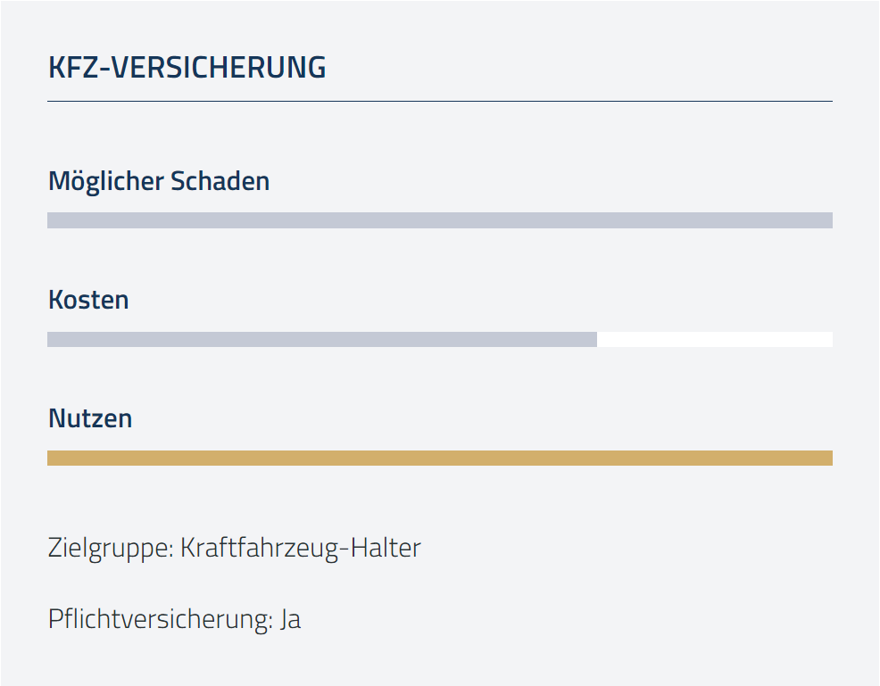Click the Kraftfahrzeug-Halter value text
The height and width of the screenshot is (686, 880).
pyautogui.click(x=301, y=548)
